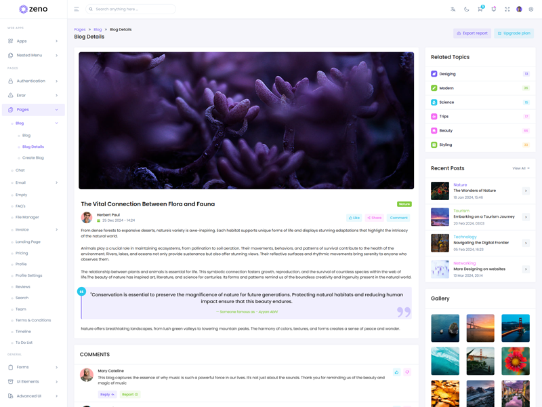Click the user profile avatar in header
This screenshot has height=407, width=542.
[519, 9]
